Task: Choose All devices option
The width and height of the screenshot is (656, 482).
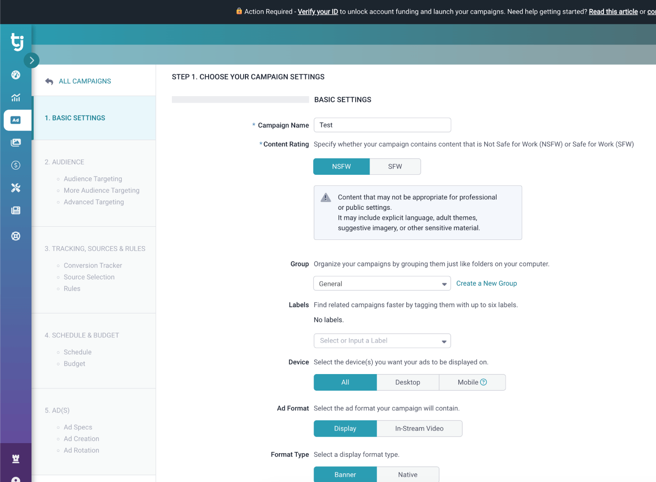Action: [x=345, y=382]
